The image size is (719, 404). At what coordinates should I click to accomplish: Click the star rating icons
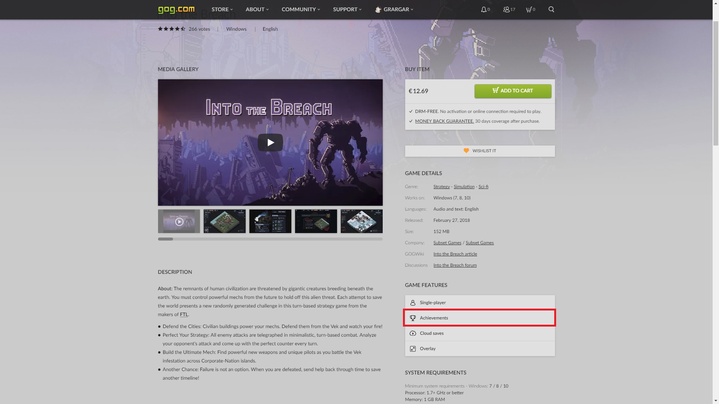pyautogui.click(x=172, y=29)
